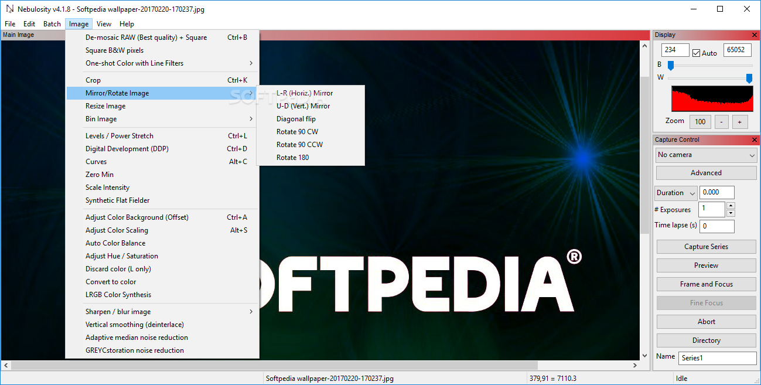The width and height of the screenshot is (761, 385).
Task: Click the horizontal scrollbar right arrow
Action: (635, 366)
